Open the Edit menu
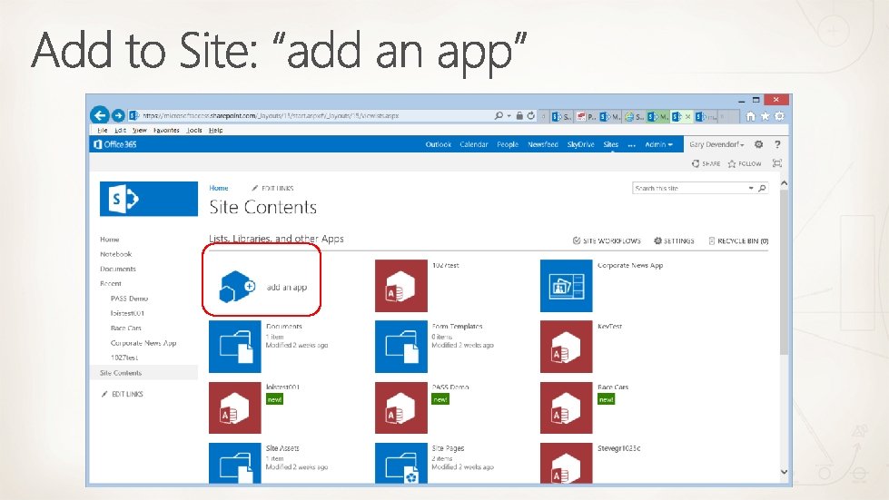This screenshot has height=500, width=889. coord(120,131)
